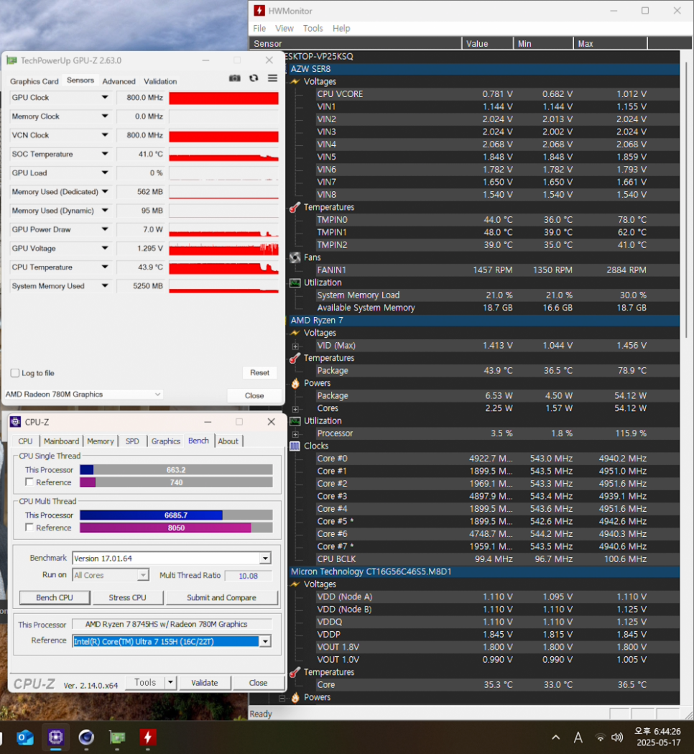Screen dimensions: 694x754
Task: Open the GPU Power Draw sensor dropdown
Action: [x=105, y=229]
